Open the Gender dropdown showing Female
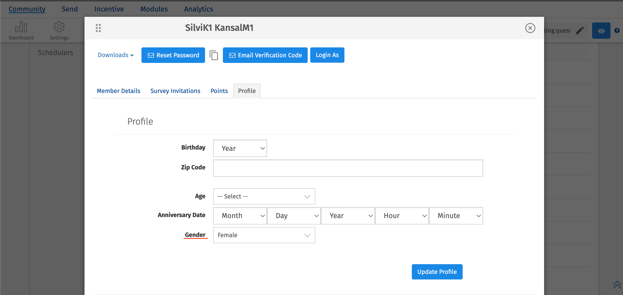This screenshot has height=295, width=623. [x=264, y=235]
